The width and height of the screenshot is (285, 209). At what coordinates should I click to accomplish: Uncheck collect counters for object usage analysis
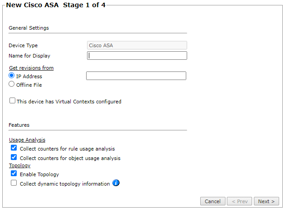tap(14, 158)
